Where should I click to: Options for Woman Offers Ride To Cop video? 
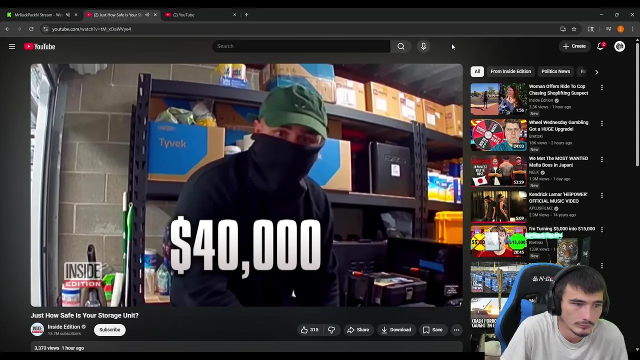[x=602, y=87]
